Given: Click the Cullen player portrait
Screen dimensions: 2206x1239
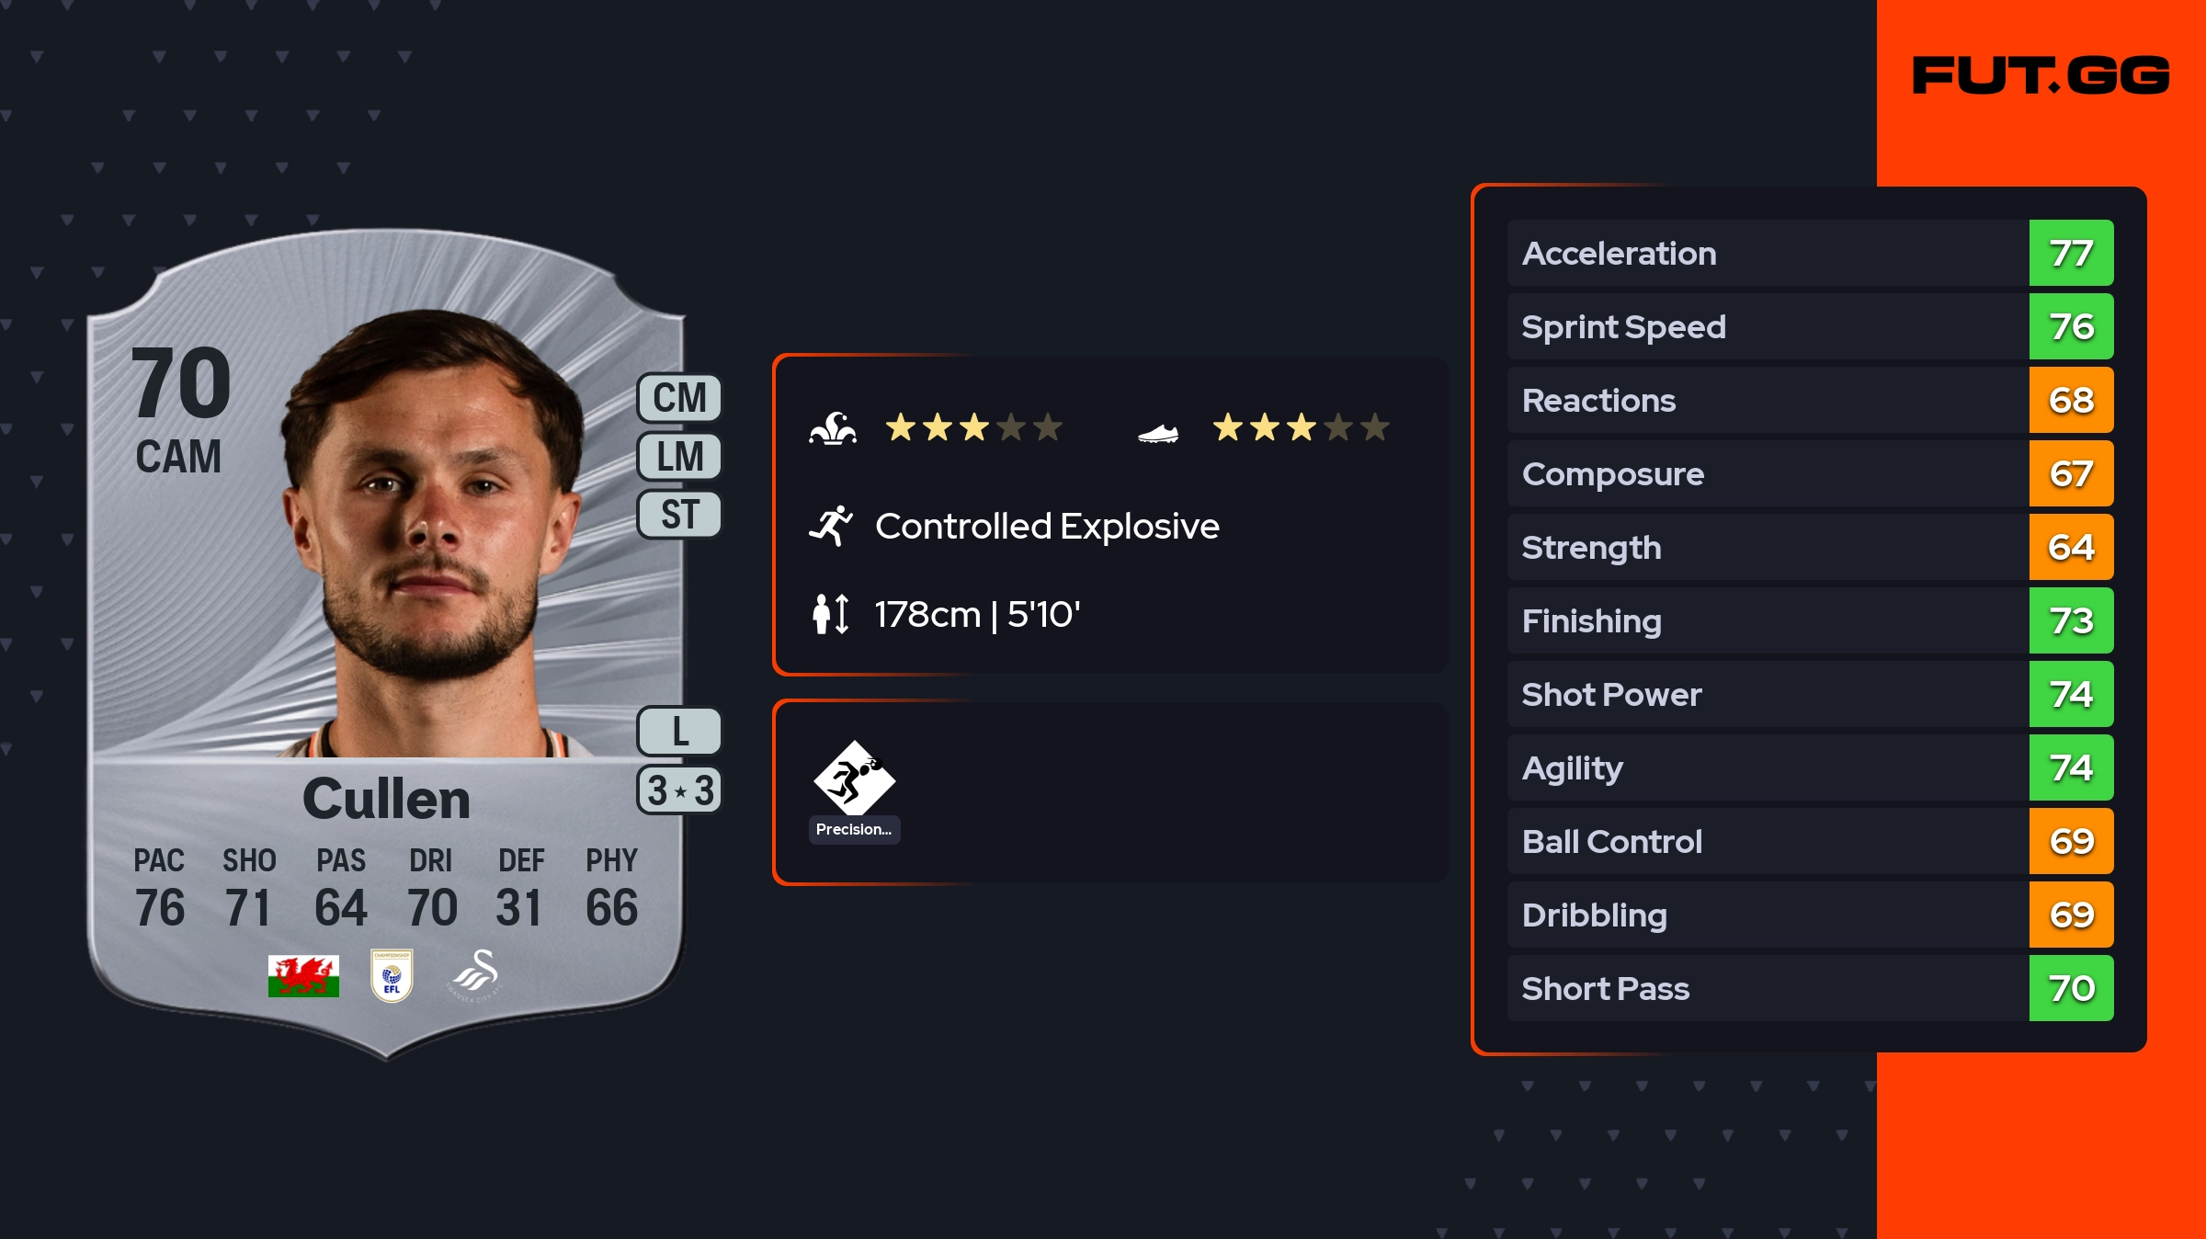Looking at the screenshot, I should pyautogui.click(x=432, y=533).
